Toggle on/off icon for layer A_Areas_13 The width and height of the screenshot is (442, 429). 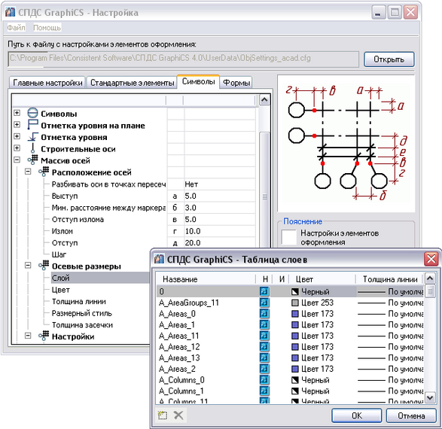pos(264,357)
